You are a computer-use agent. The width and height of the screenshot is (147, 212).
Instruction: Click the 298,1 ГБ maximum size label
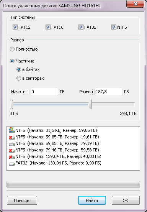coord(128,113)
